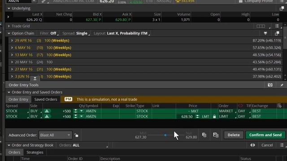This screenshot has width=287, height=161.
Task: Open the Company Profile link
Action: tap(259, 1)
